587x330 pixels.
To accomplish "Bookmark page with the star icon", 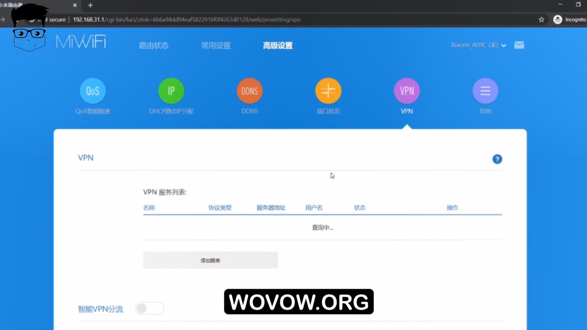I will tap(541, 20).
